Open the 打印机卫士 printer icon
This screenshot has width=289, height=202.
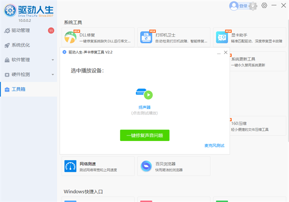146,37
